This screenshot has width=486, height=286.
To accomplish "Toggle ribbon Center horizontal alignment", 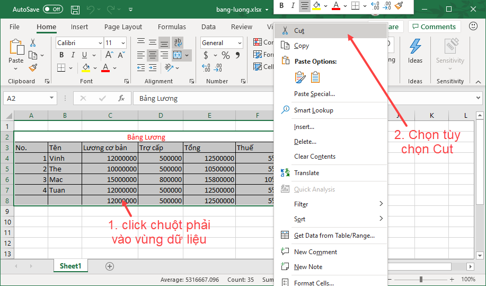I will pos(153,55).
